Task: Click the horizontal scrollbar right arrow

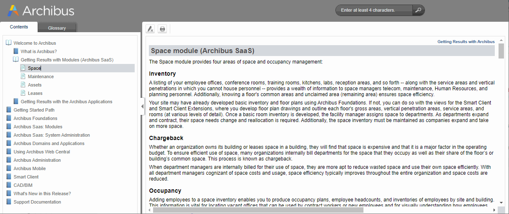Action: (495, 210)
